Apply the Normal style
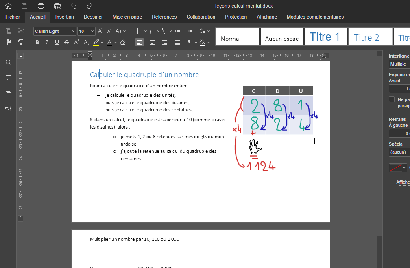The width and height of the screenshot is (410, 268). pyautogui.click(x=238, y=37)
